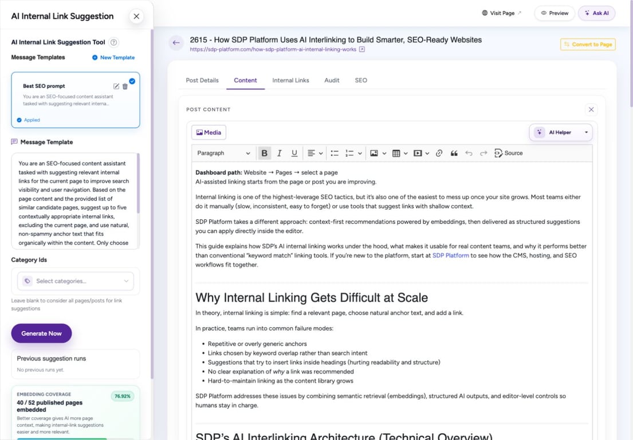Click the image icon inside the Media button
This screenshot has height=440, width=633.
[x=199, y=132]
